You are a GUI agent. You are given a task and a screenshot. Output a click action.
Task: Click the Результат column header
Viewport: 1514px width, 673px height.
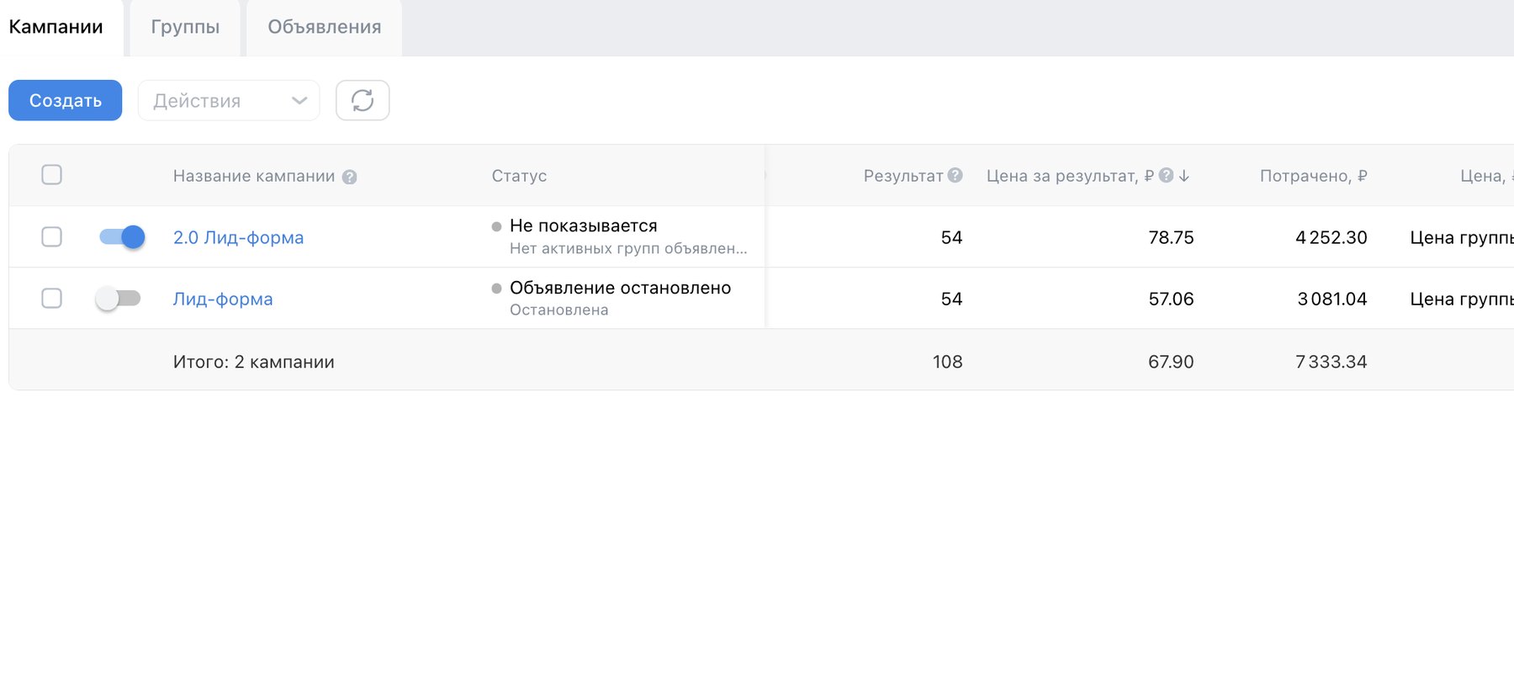[903, 176]
